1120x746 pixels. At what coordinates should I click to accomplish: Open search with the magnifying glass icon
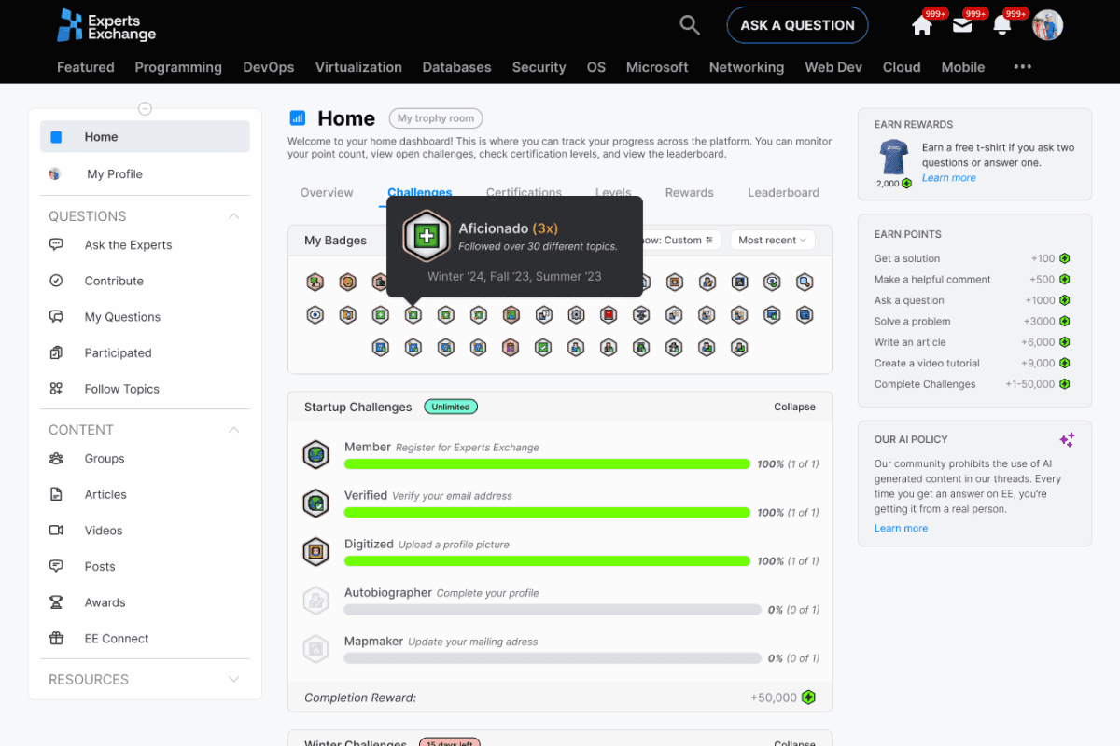tap(690, 25)
